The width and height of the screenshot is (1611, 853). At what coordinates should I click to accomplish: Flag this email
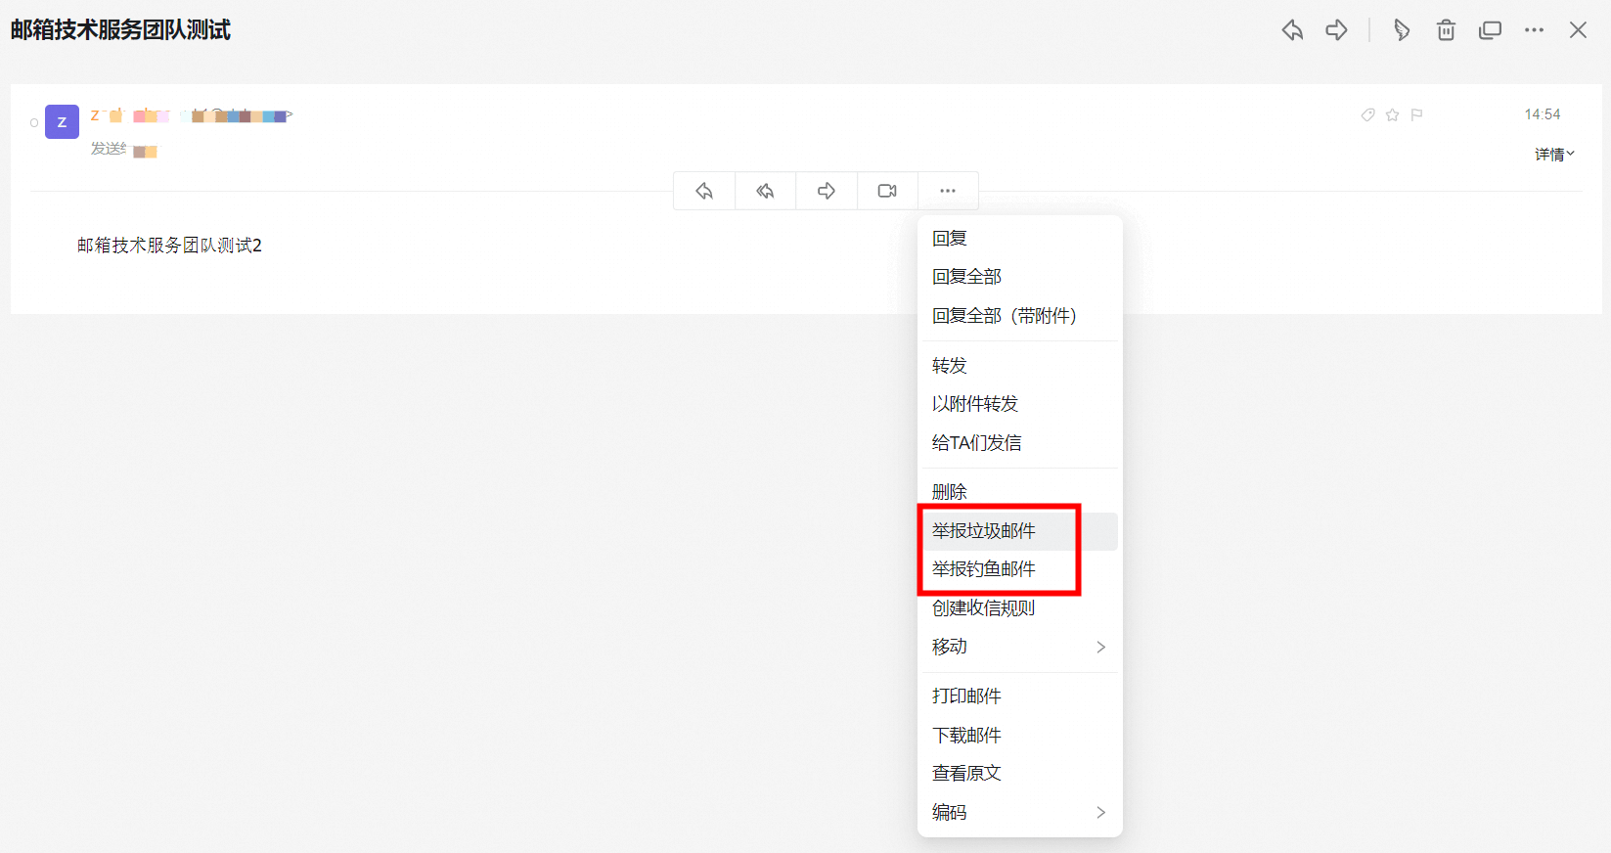pyautogui.click(x=1416, y=114)
